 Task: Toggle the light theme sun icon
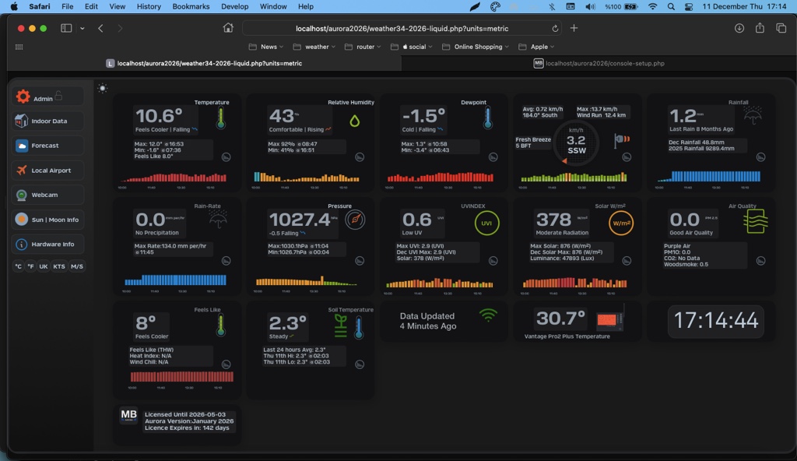pyautogui.click(x=102, y=88)
